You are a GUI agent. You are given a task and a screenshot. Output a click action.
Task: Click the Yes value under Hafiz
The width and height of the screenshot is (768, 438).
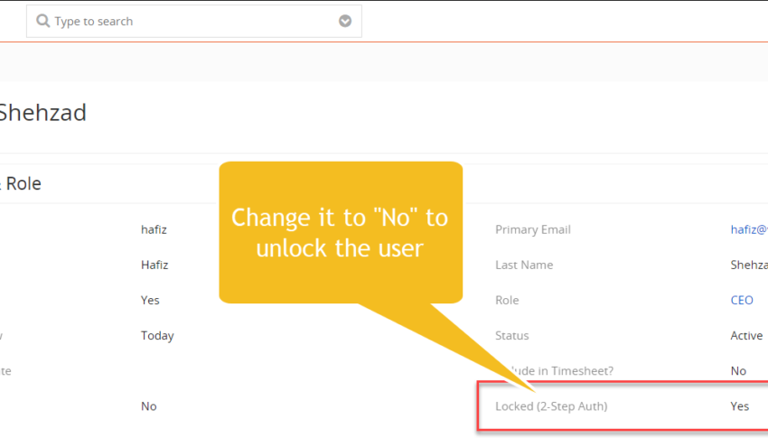150,300
